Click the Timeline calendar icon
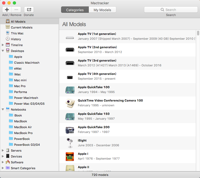Image resolution: width=200 pixels, height=178 pixels. pyautogui.click(x=8, y=45)
